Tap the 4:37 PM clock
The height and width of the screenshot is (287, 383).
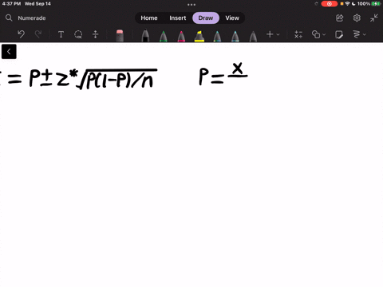click(x=11, y=4)
